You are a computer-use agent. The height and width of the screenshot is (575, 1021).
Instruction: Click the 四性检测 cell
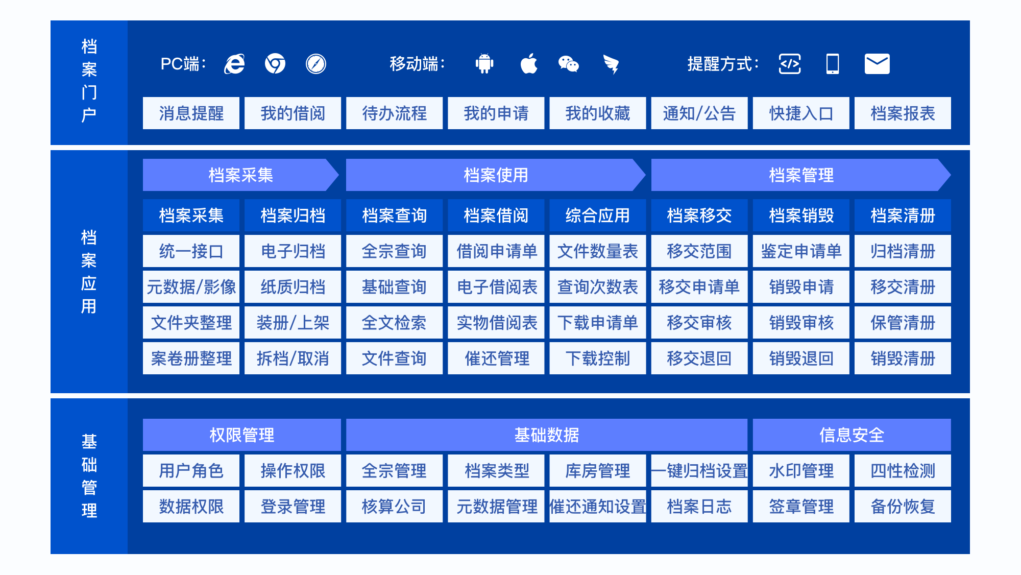[x=903, y=470]
